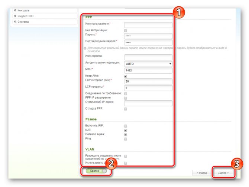Click the LCP интервал field with 30

click(x=148, y=81)
